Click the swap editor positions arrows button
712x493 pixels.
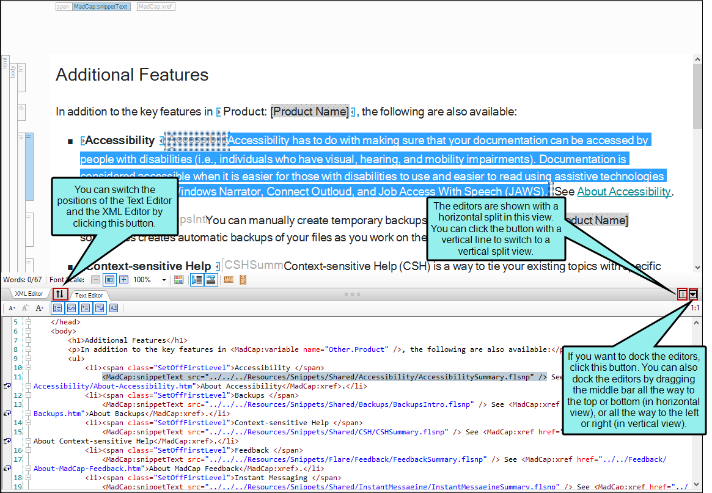pos(60,294)
